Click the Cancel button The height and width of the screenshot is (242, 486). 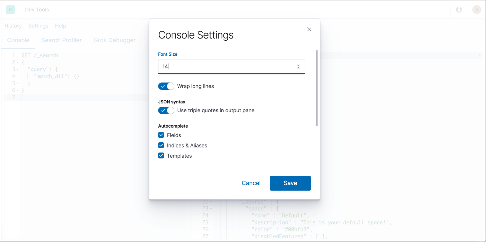pos(251,183)
